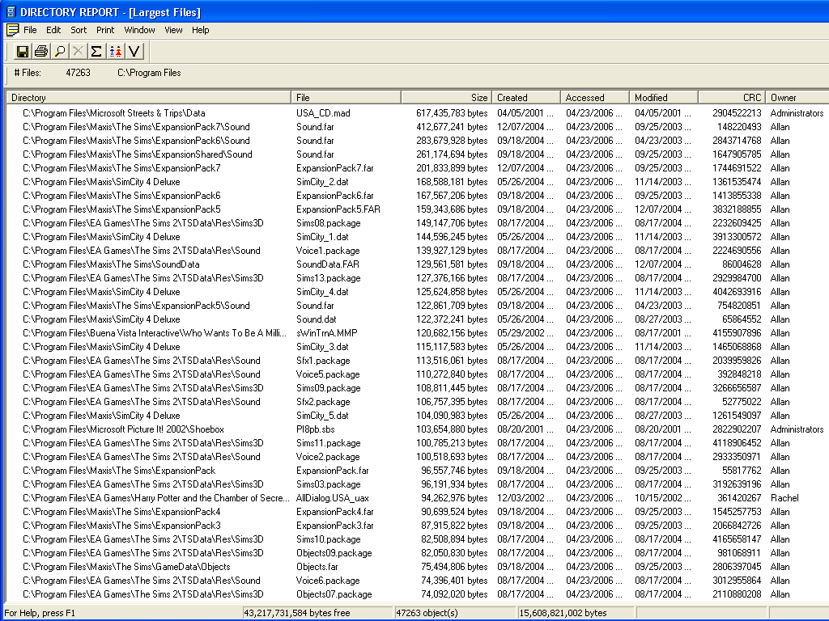Click the 47263 object(s) status entry
This screenshot has width=829, height=621.
click(456, 613)
